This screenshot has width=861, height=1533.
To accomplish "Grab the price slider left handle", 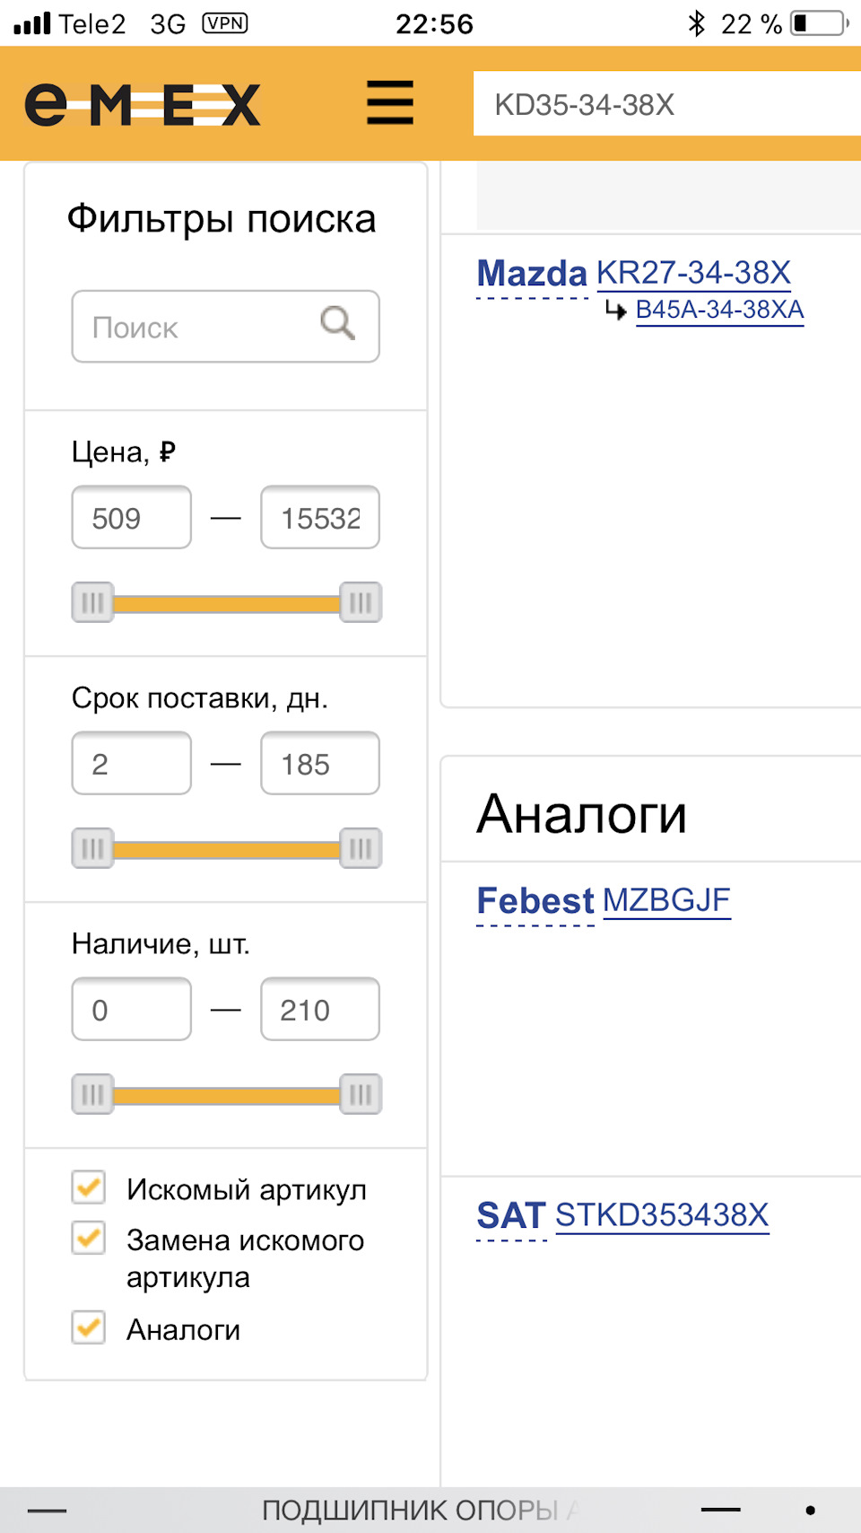I will [92, 602].
